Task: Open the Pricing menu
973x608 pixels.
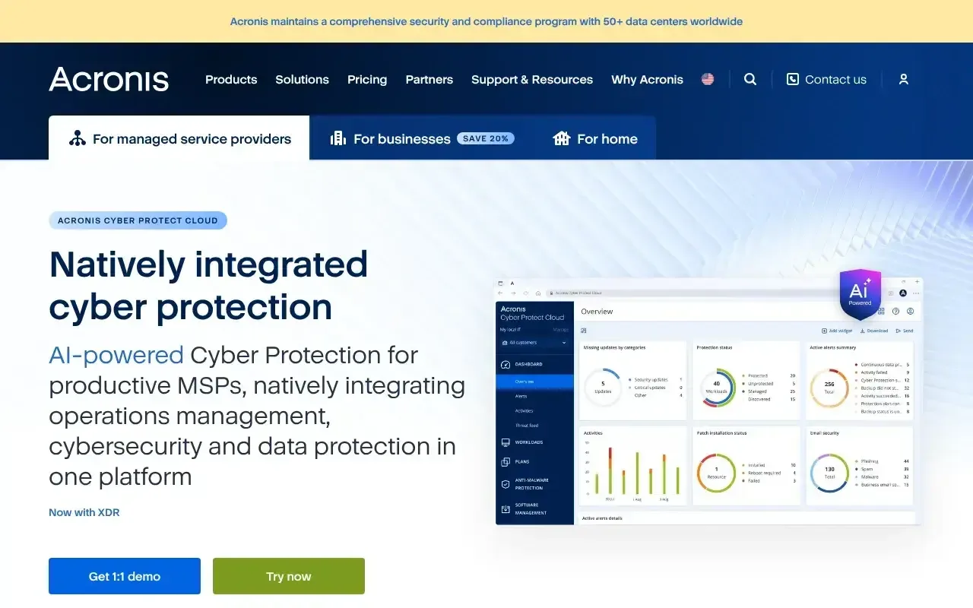Action: (367, 79)
